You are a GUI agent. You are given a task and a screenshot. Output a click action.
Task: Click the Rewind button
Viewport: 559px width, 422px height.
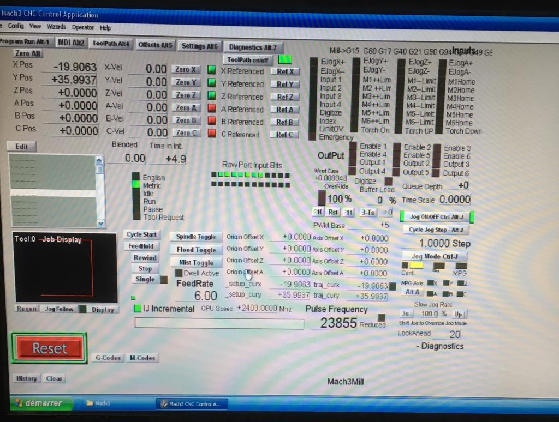click(x=145, y=257)
